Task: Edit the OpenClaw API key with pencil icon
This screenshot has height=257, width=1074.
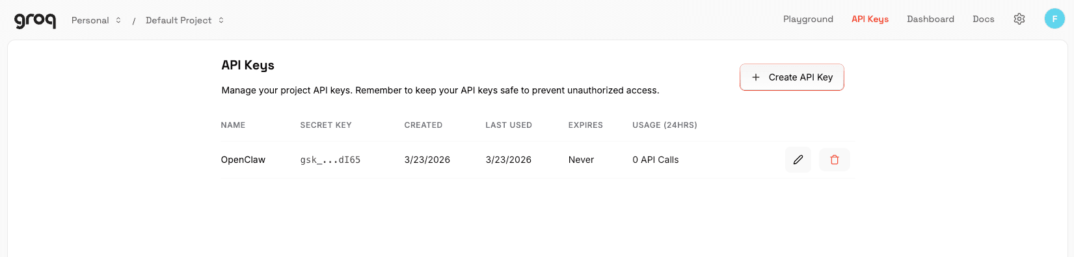Action: pos(798,160)
